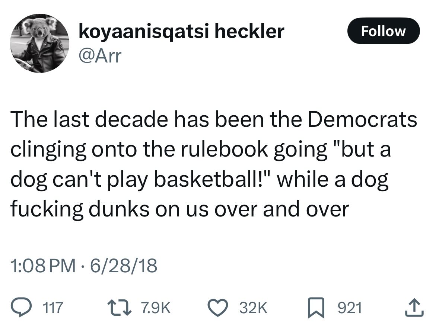Click the @Arr handle
This screenshot has height=331, width=439.
tap(99, 56)
